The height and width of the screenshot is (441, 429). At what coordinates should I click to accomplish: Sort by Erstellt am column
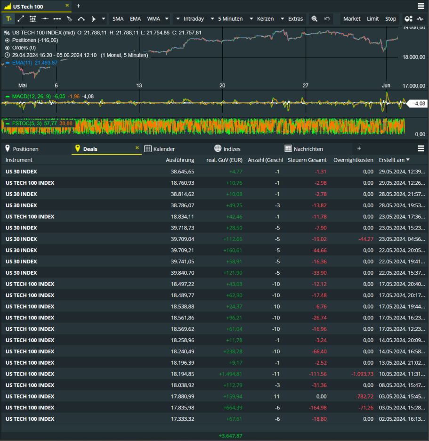point(394,160)
